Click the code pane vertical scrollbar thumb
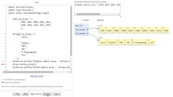Screen dimensions: 173x97 [71, 31]
